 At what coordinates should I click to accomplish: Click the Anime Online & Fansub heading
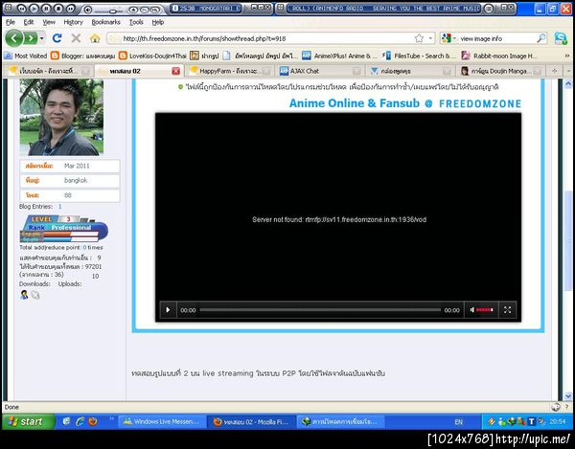point(404,103)
